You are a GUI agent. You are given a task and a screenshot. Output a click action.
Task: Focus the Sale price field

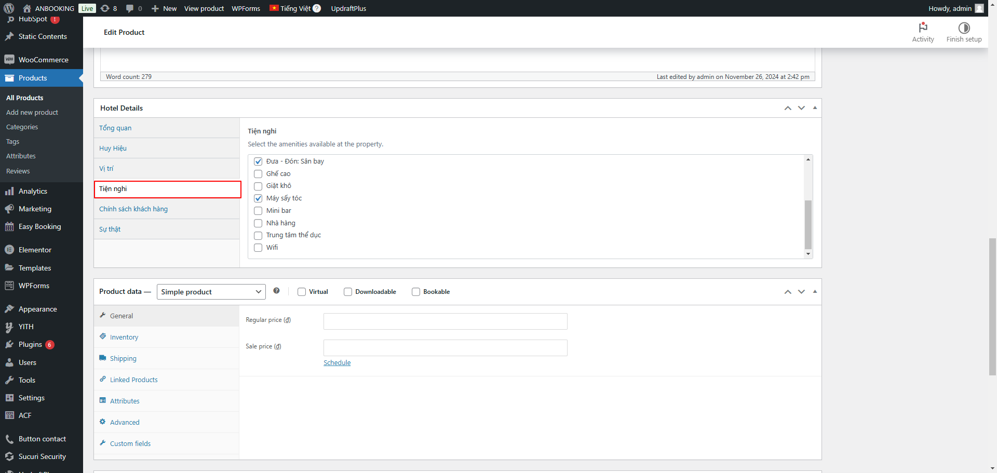click(446, 348)
